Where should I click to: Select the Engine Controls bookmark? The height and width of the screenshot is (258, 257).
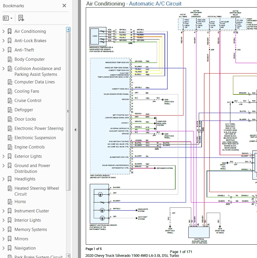click(x=29, y=147)
